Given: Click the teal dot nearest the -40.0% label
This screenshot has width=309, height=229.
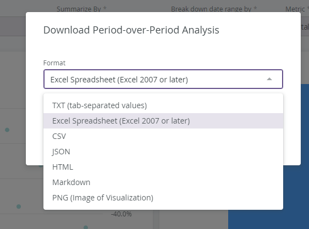Looking at the screenshot, I should click(86, 227).
